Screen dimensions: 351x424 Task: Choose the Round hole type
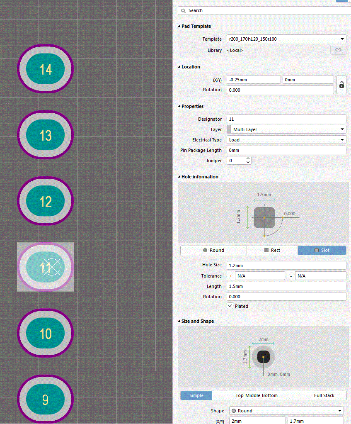(x=213, y=250)
